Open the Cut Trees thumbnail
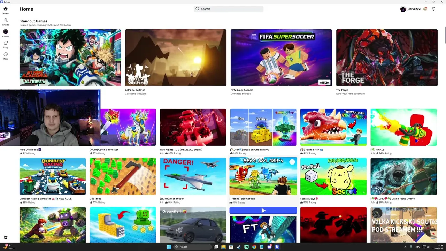This screenshot has width=446, height=251. 123,176
